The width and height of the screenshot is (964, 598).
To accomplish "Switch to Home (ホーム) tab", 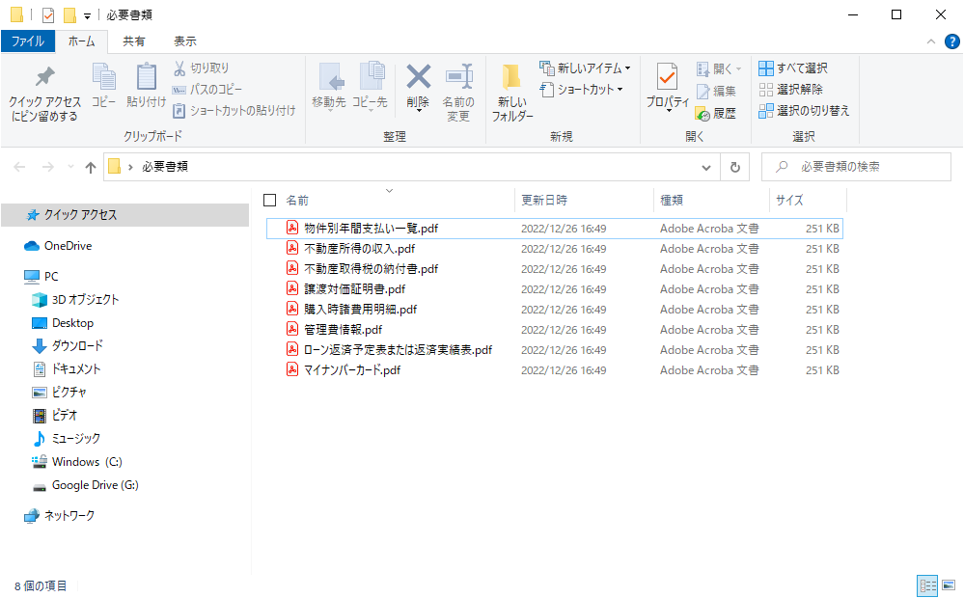I will point(81,41).
